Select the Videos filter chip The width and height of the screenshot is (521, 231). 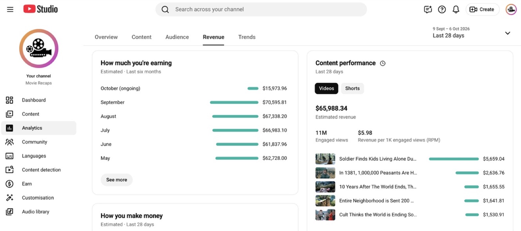pyautogui.click(x=327, y=88)
